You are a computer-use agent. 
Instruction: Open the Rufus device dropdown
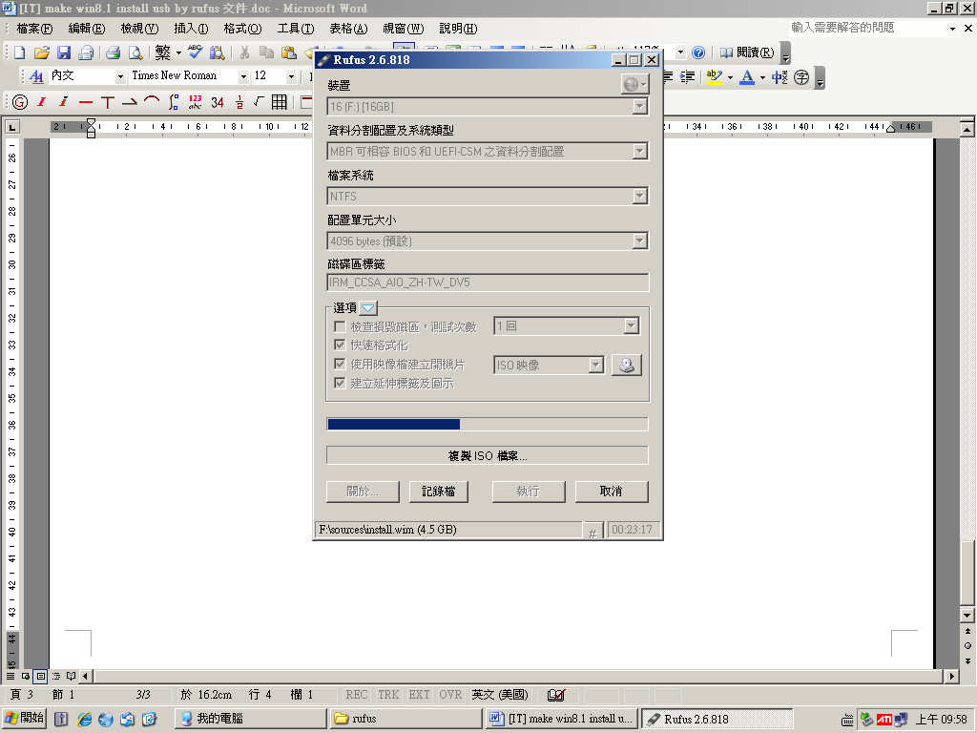tap(640, 107)
